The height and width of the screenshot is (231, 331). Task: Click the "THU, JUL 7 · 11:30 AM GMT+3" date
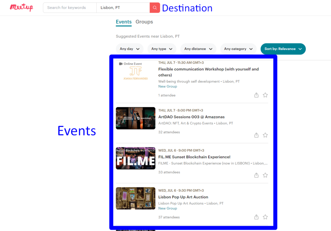[x=181, y=62]
